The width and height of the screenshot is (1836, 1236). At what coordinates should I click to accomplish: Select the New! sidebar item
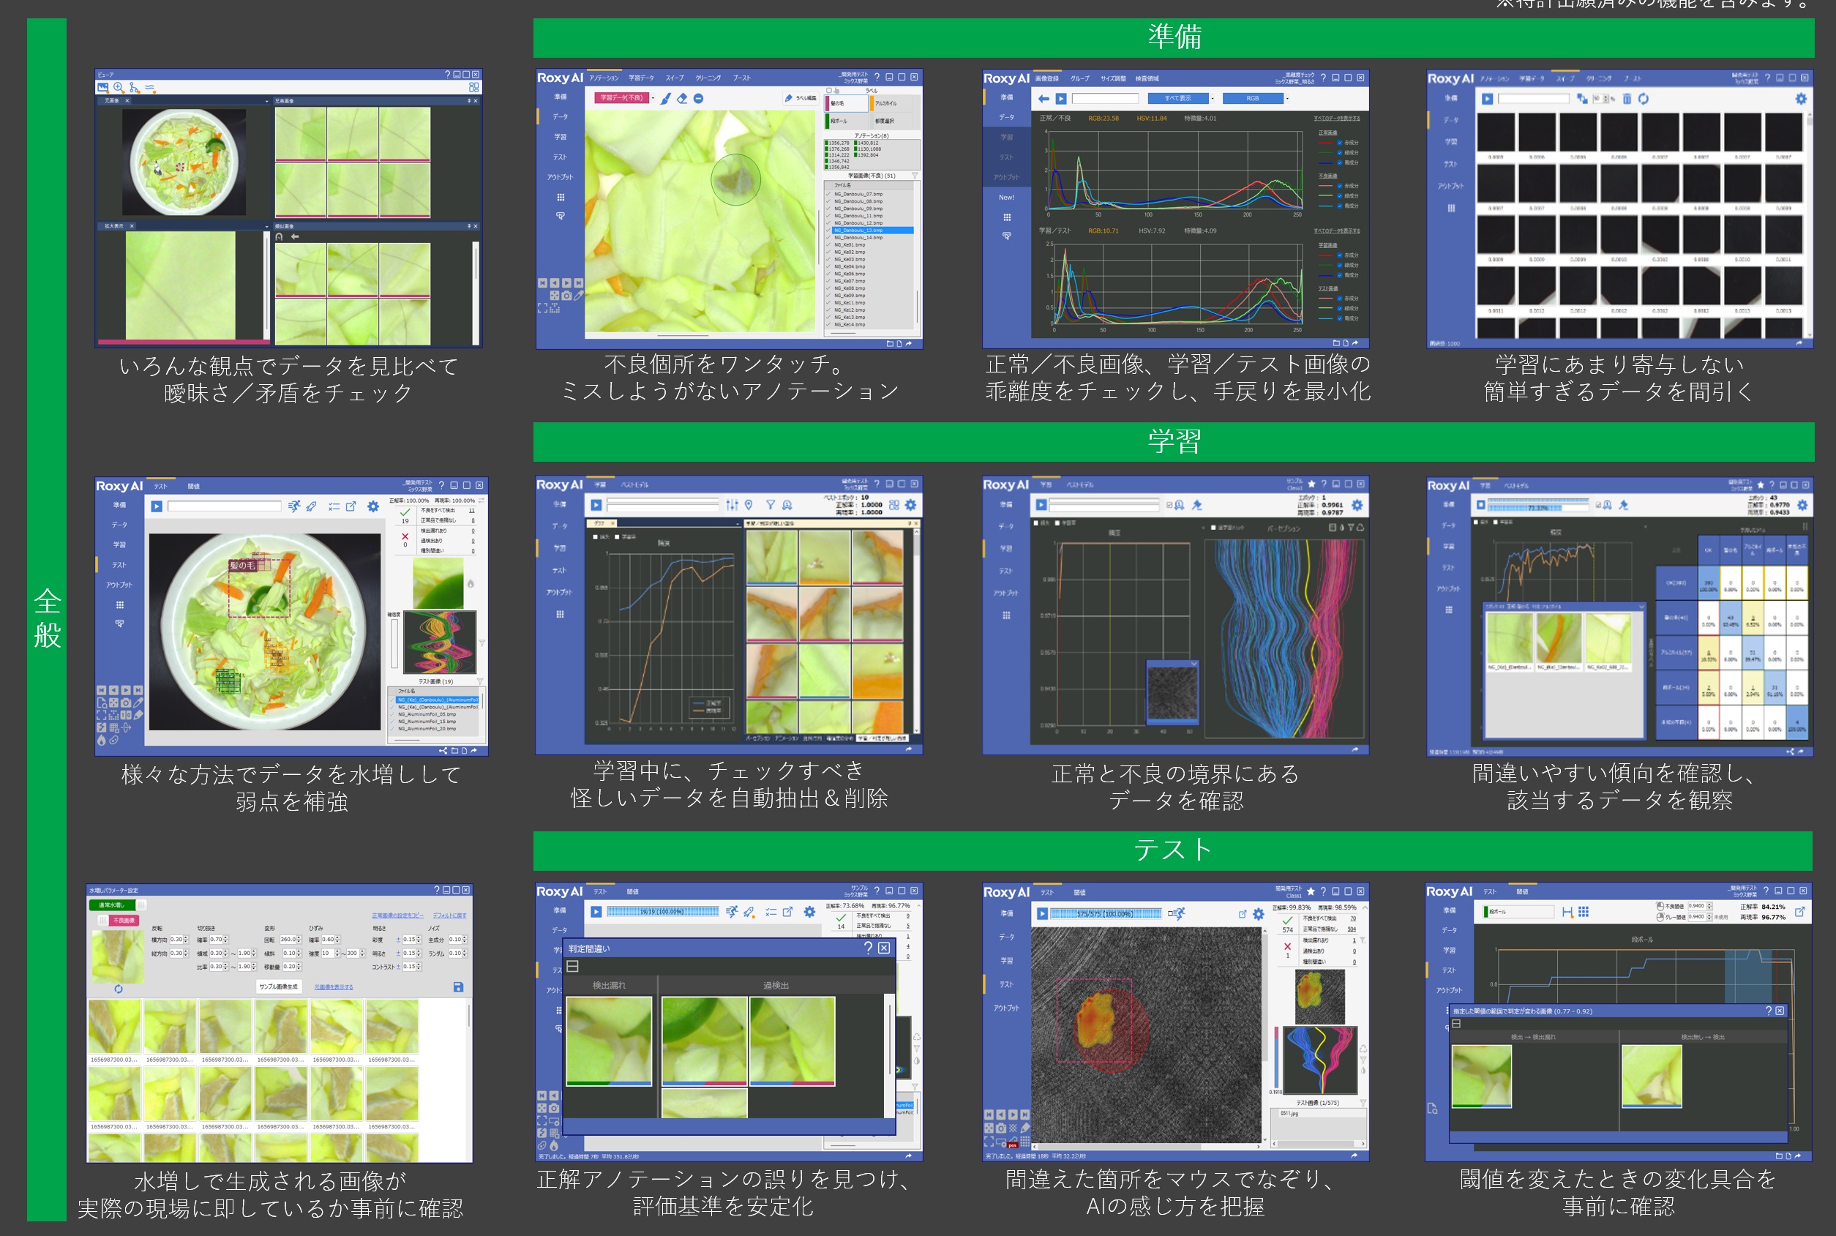pyautogui.click(x=1006, y=197)
